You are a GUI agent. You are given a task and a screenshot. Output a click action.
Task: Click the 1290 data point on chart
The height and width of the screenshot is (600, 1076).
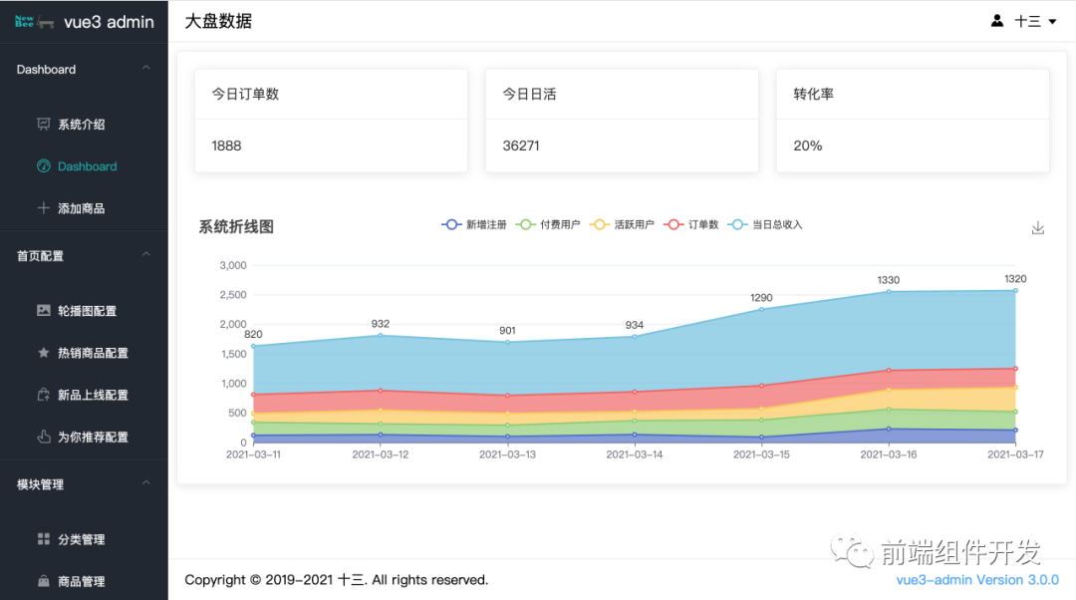click(762, 310)
